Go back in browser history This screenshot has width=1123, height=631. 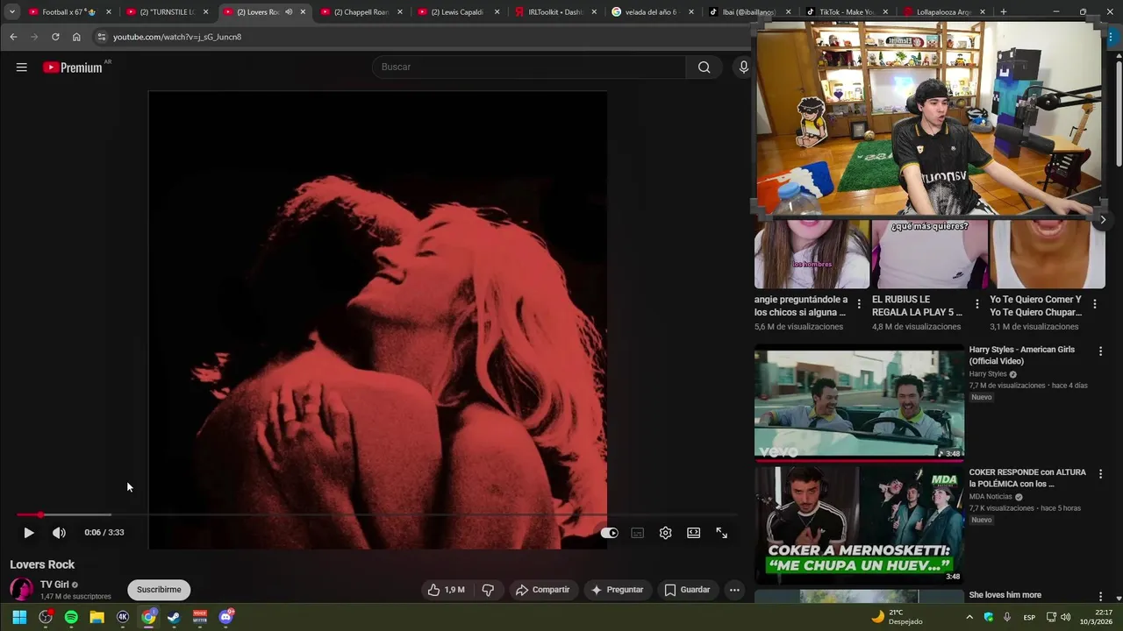point(13,37)
